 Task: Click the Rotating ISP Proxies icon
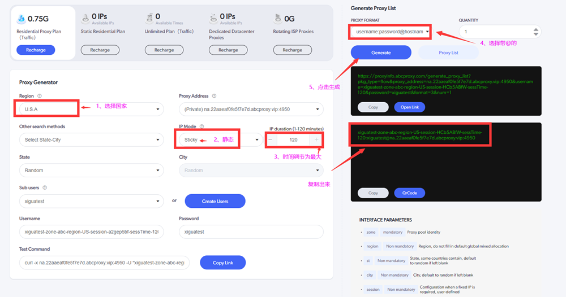coord(278,19)
